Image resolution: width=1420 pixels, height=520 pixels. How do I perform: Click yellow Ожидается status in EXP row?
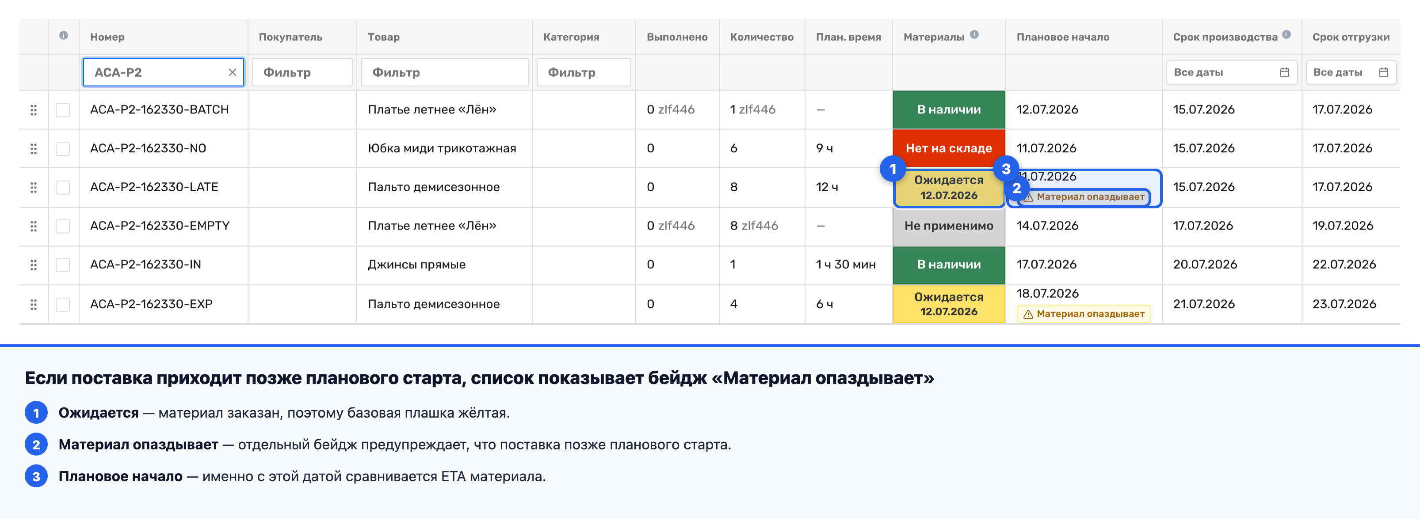(949, 304)
